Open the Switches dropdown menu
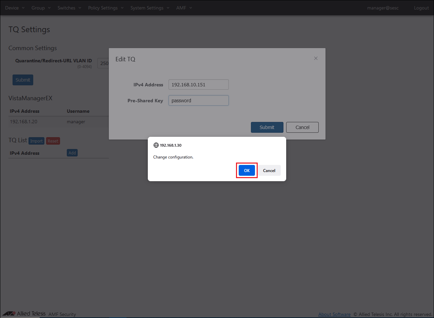Screen dimensions: 434x318 coord(69,8)
